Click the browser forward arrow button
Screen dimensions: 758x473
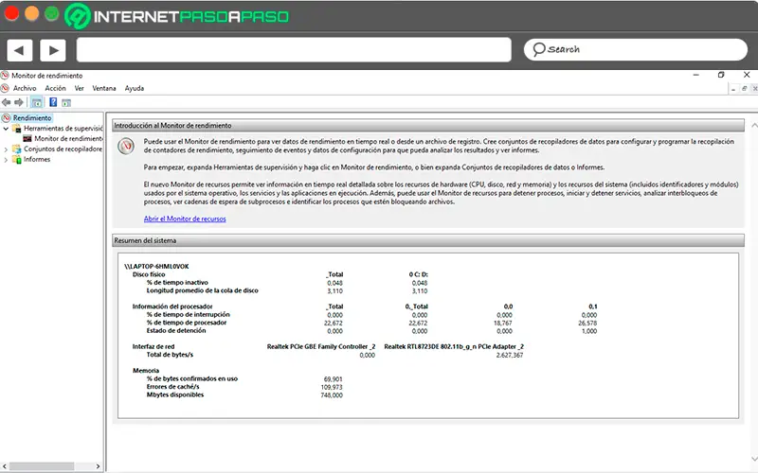point(53,50)
